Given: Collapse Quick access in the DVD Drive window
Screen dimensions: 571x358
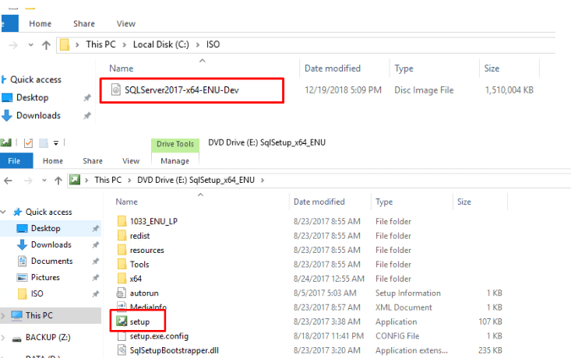Looking at the screenshot, I should click(4, 212).
